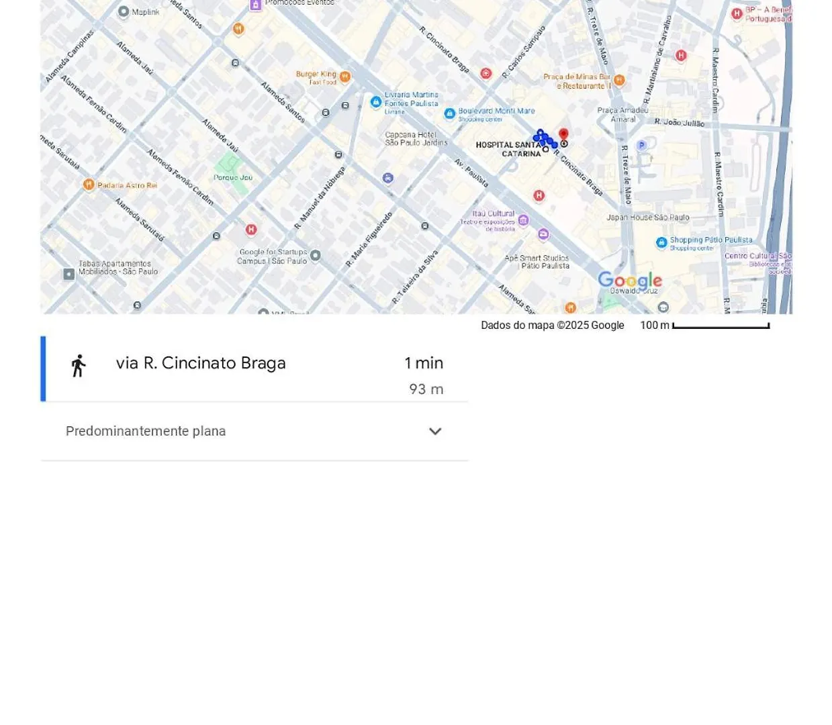Click the BP Beneficência Portuguesa hospital marker
Screen dimensions: 832x725
[x=737, y=13]
